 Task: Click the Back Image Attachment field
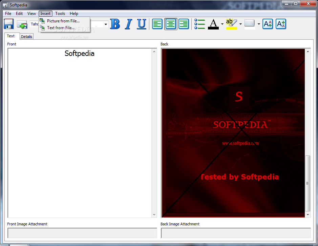tap(236, 233)
